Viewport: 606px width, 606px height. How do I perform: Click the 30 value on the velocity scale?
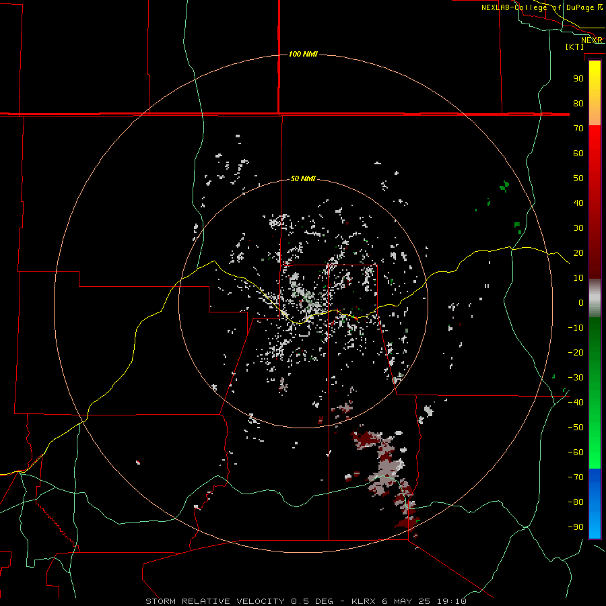coord(578,228)
